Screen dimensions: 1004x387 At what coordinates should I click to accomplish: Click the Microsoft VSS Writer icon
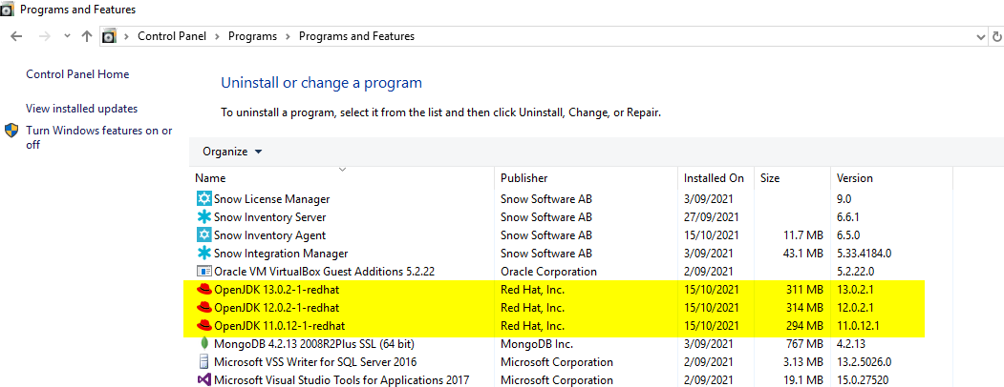203,362
